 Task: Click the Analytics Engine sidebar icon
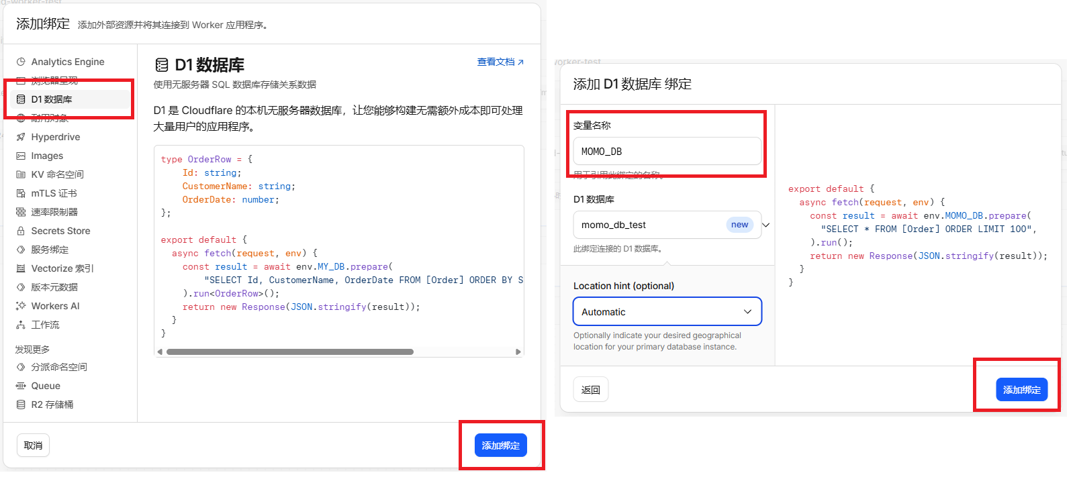21,62
